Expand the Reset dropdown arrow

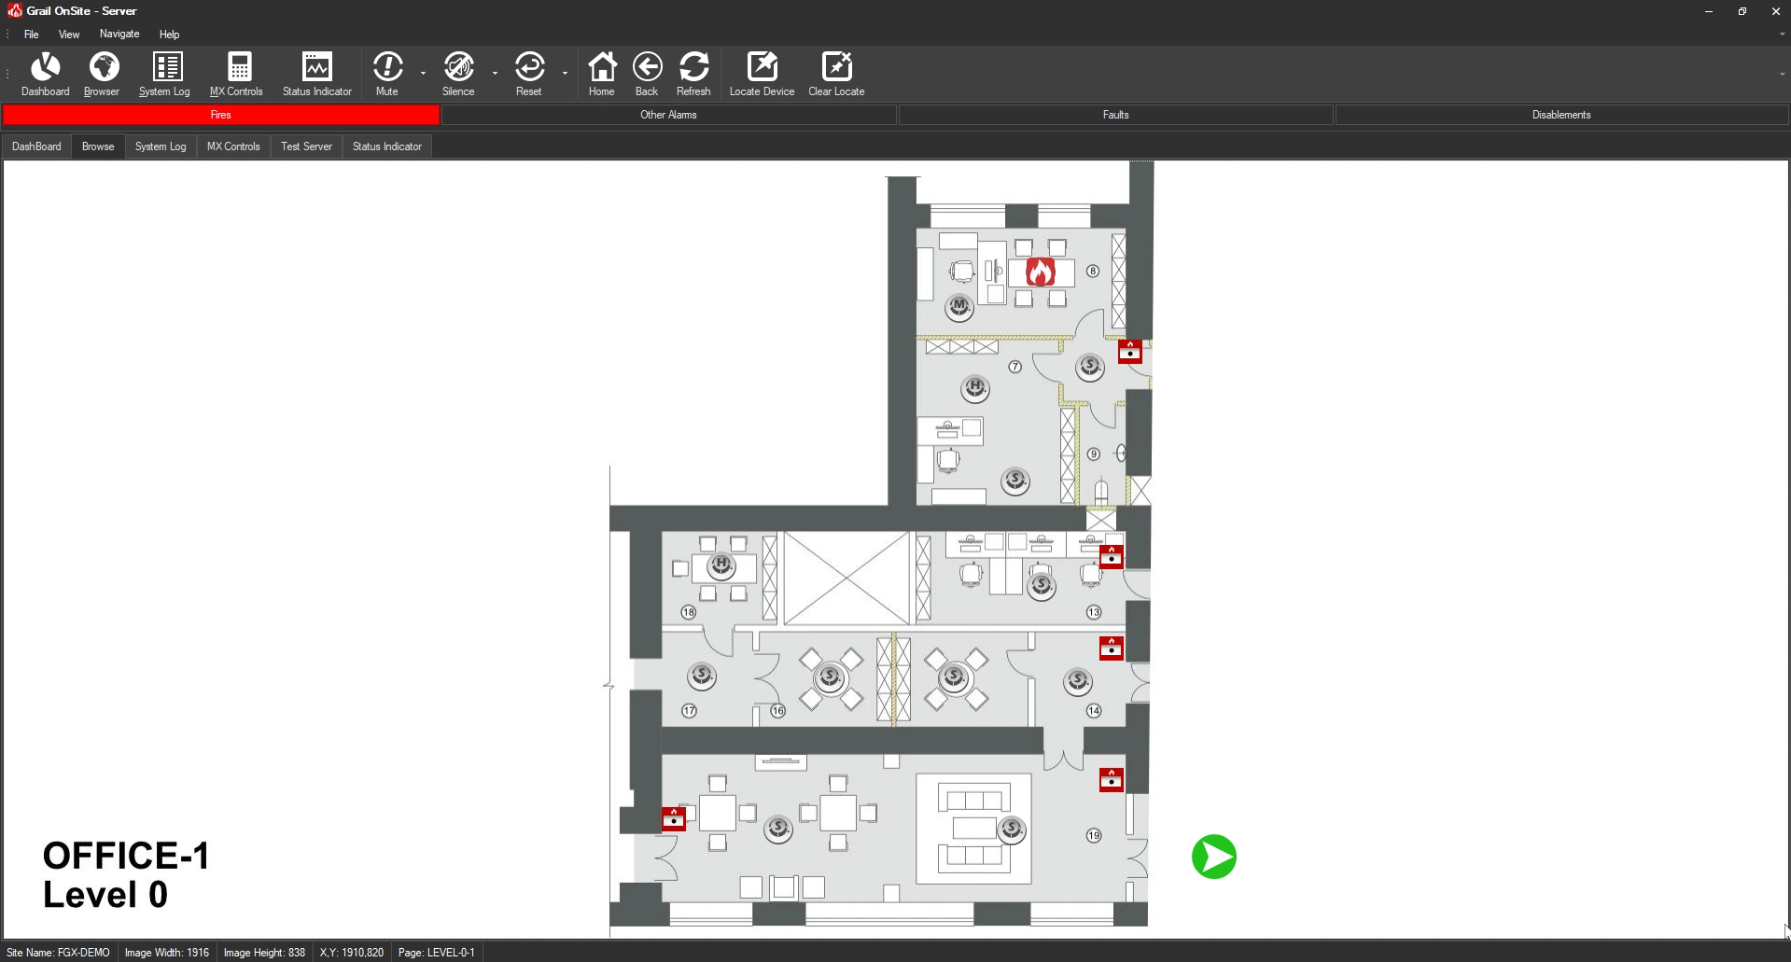tap(565, 73)
